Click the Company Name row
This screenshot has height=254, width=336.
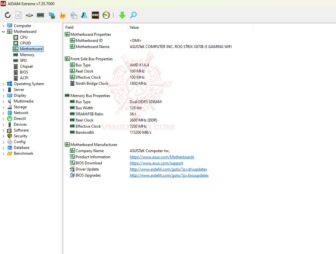click(120, 151)
